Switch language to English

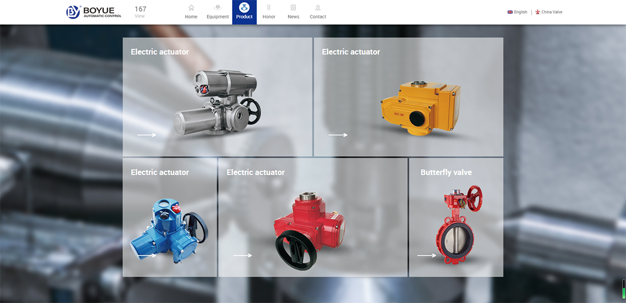click(521, 12)
